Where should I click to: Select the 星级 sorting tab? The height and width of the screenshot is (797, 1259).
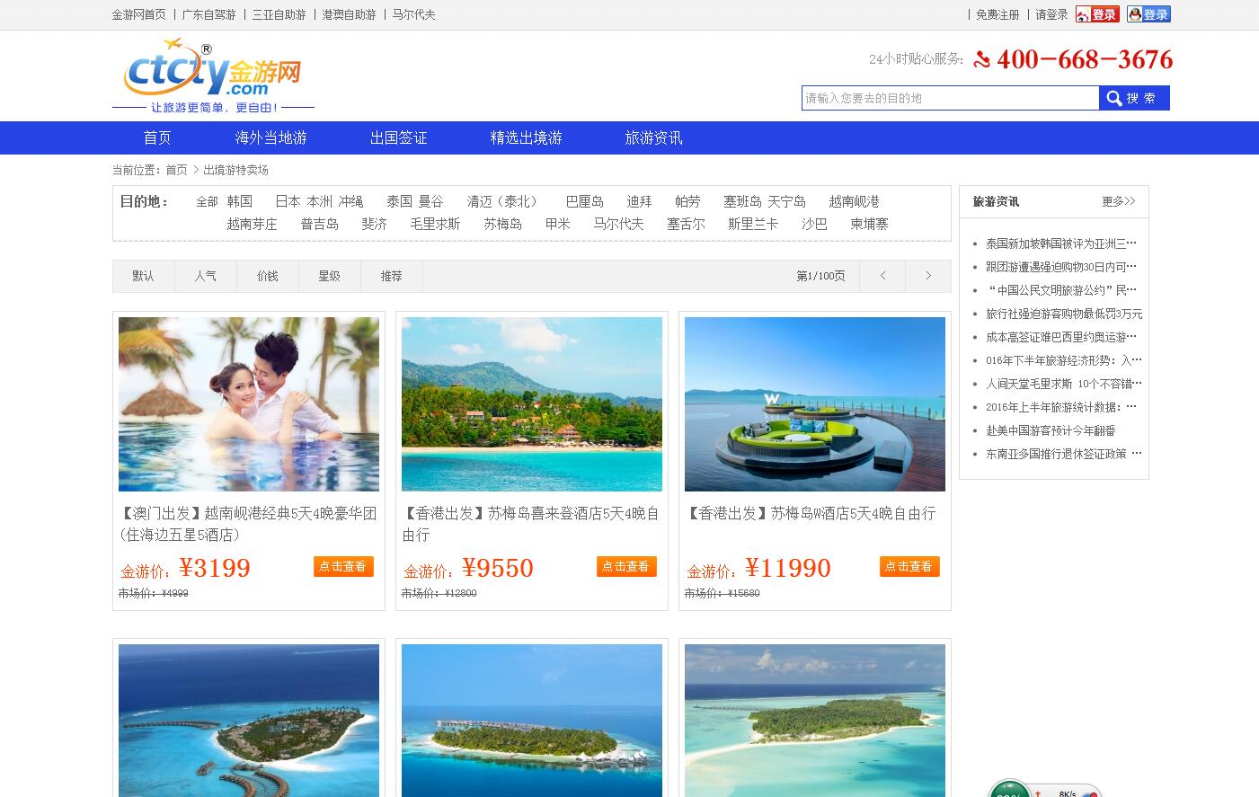click(329, 276)
